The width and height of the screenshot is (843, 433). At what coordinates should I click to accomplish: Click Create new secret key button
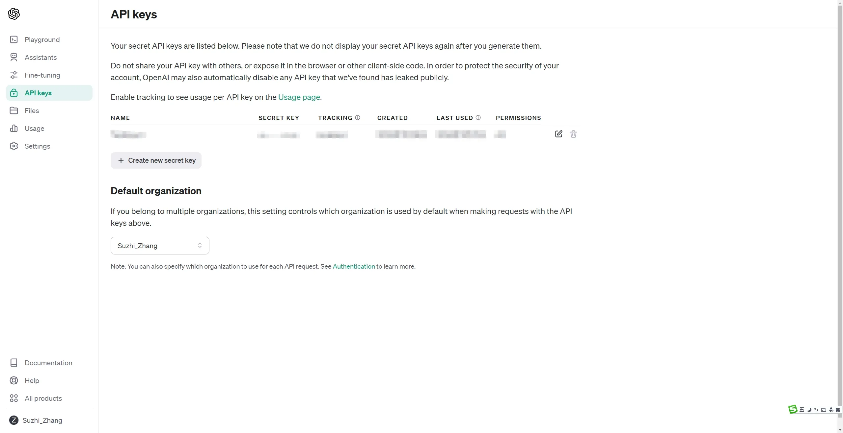(x=156, y=160)
